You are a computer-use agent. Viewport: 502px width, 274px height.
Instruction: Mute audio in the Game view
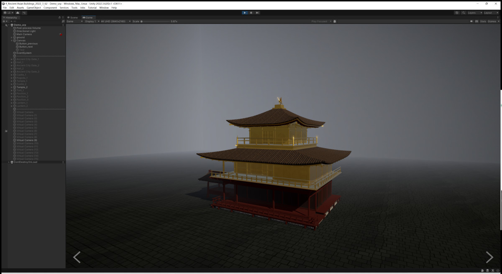(471, 21)
